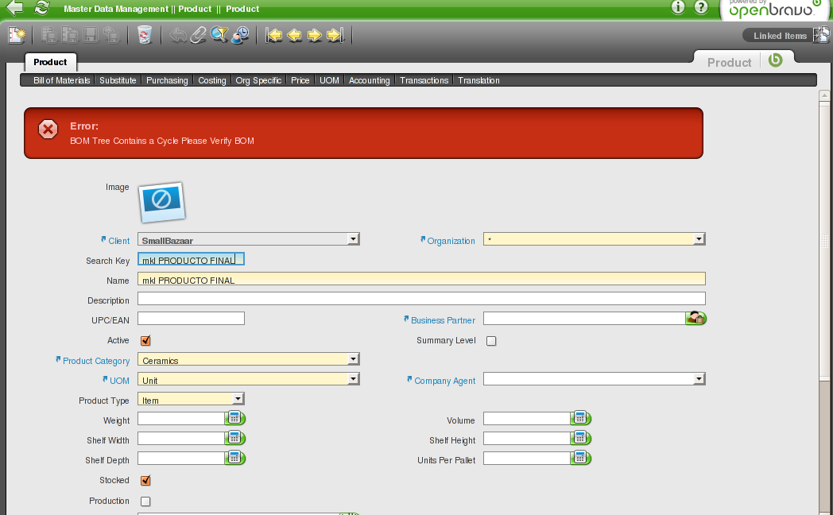
Task: Open the Product Type dropdown
Action: pyautogui.click(x=238, y=400)
